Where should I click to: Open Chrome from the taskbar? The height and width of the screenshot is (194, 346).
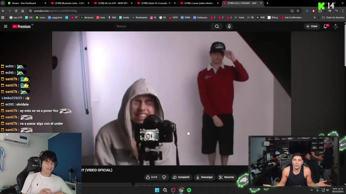181,190
